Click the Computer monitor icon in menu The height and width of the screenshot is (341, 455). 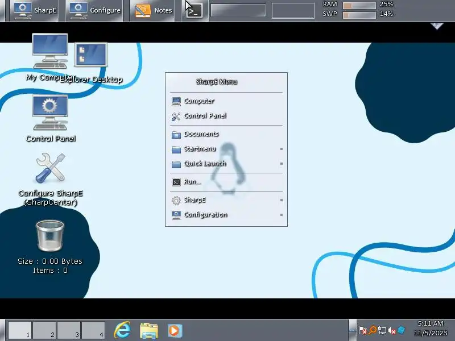(x=176, y=102)
